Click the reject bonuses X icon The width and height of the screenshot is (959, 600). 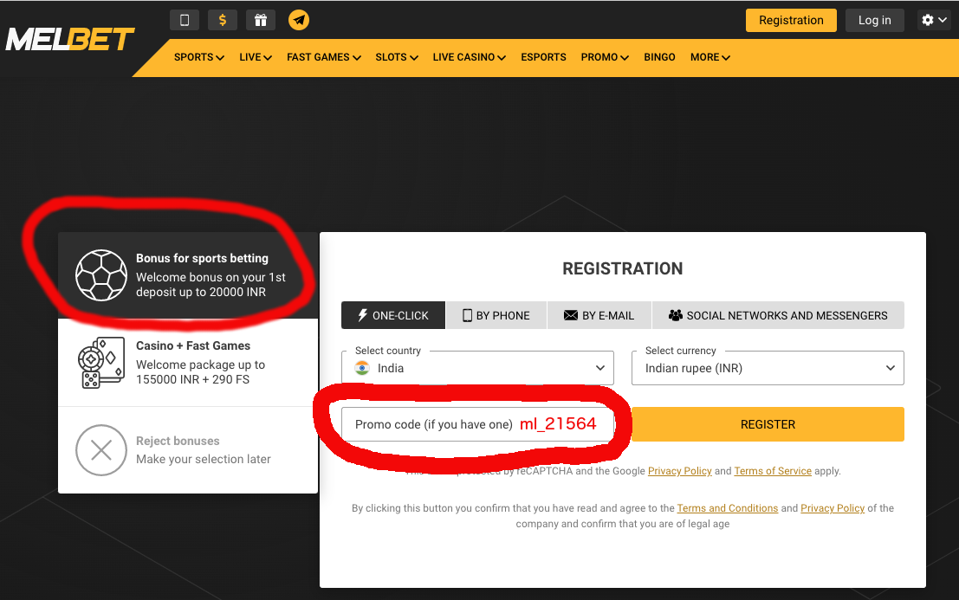100,450
